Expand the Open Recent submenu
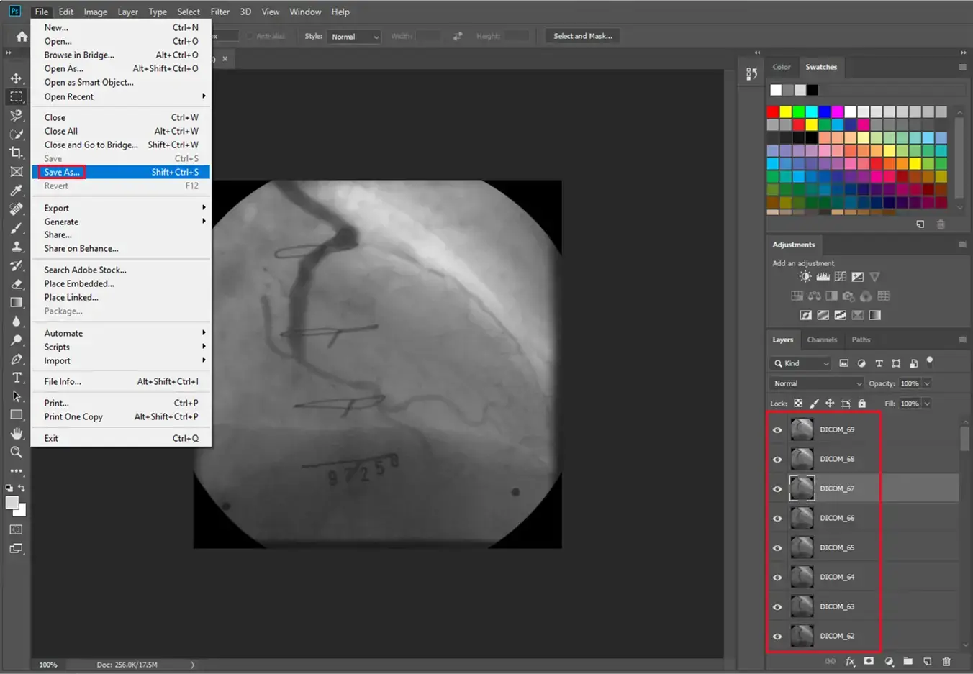973x674 pixels. point(121,96)
